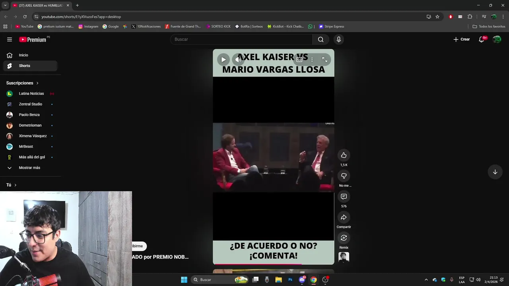Open the comments for this Short
The width and height of the screenshot is (509, 286).
[x=344, y=197]
